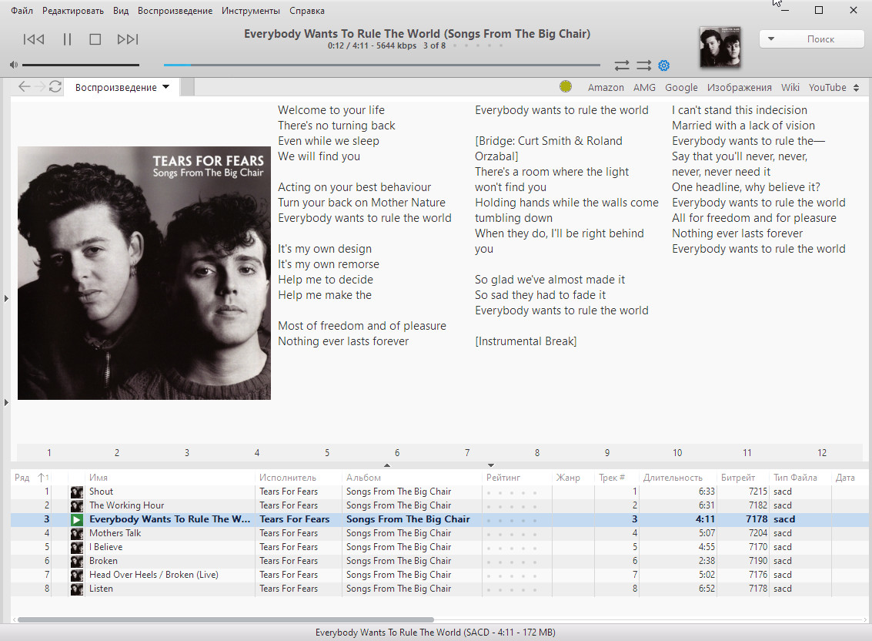The height and width of the screenshot is (641, 872).
Task: Open the Воспроизведение menu in menu bar
Action: tap(175, 11)
